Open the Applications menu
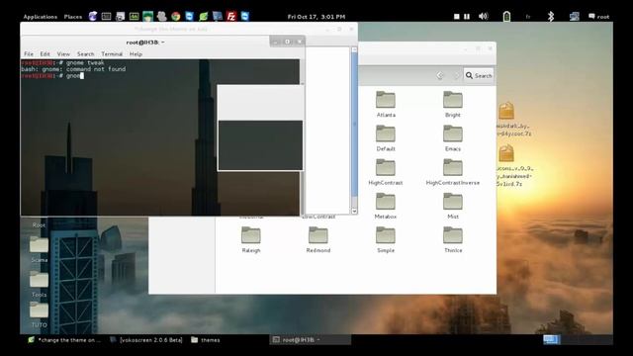 coord(40,17)
